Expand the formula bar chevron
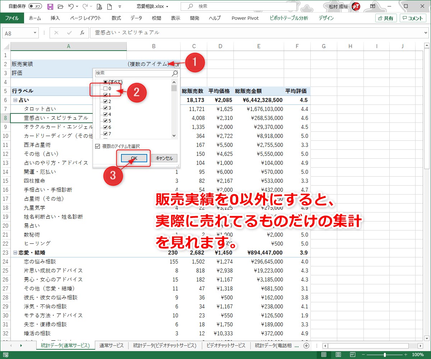 coord(426,33)
